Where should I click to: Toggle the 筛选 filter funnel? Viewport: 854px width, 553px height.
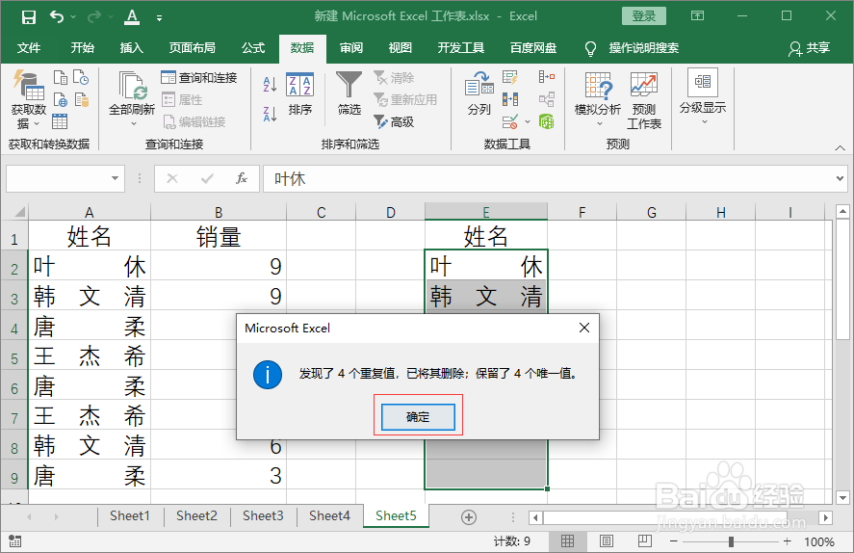349,86
